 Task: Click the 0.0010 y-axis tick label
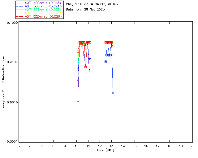click(x=12, y=102)
